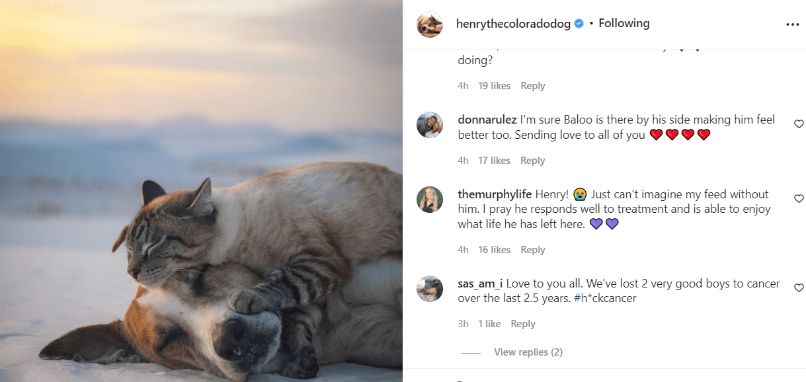Click sas_am_i's profile picture
The width and height of the screenshot is (806, 382).
[x=430, y=289]
